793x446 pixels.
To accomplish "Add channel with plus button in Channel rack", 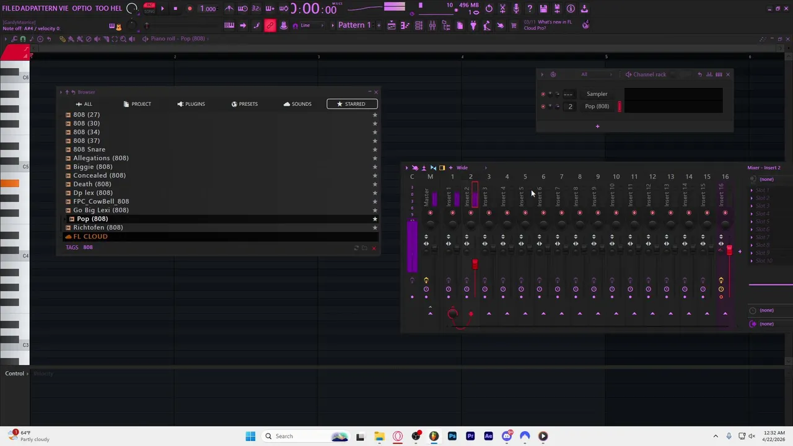I will (x=597, y=126).
